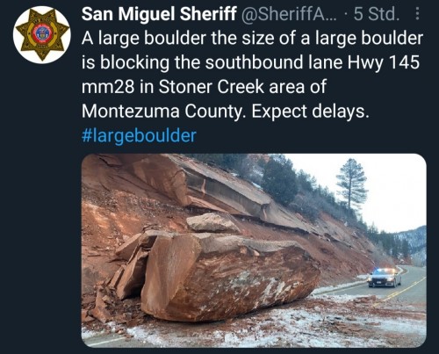Click 'mm28' in the tweet text
This screenshot has width=439, height=354.
108,87
